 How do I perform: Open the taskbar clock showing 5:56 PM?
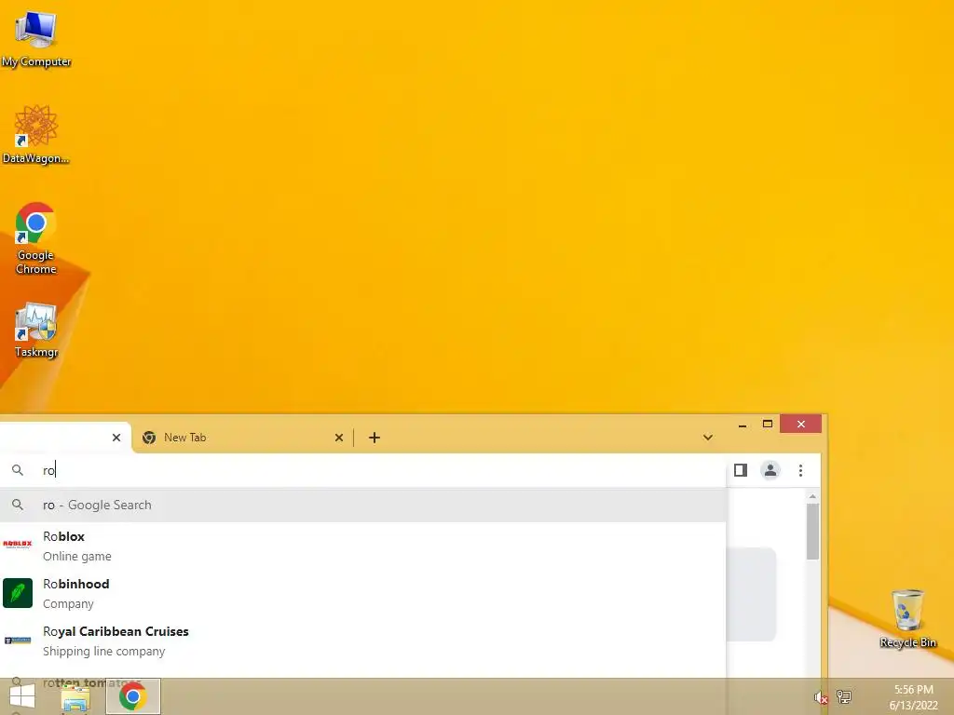pos(913,697)
